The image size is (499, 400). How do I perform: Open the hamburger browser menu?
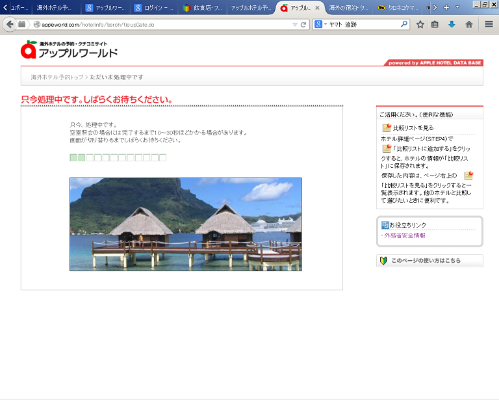coord(489,24)
